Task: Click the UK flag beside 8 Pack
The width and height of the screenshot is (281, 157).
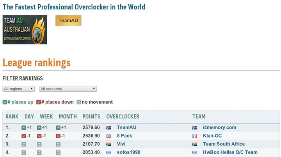Action: [109, 136]
